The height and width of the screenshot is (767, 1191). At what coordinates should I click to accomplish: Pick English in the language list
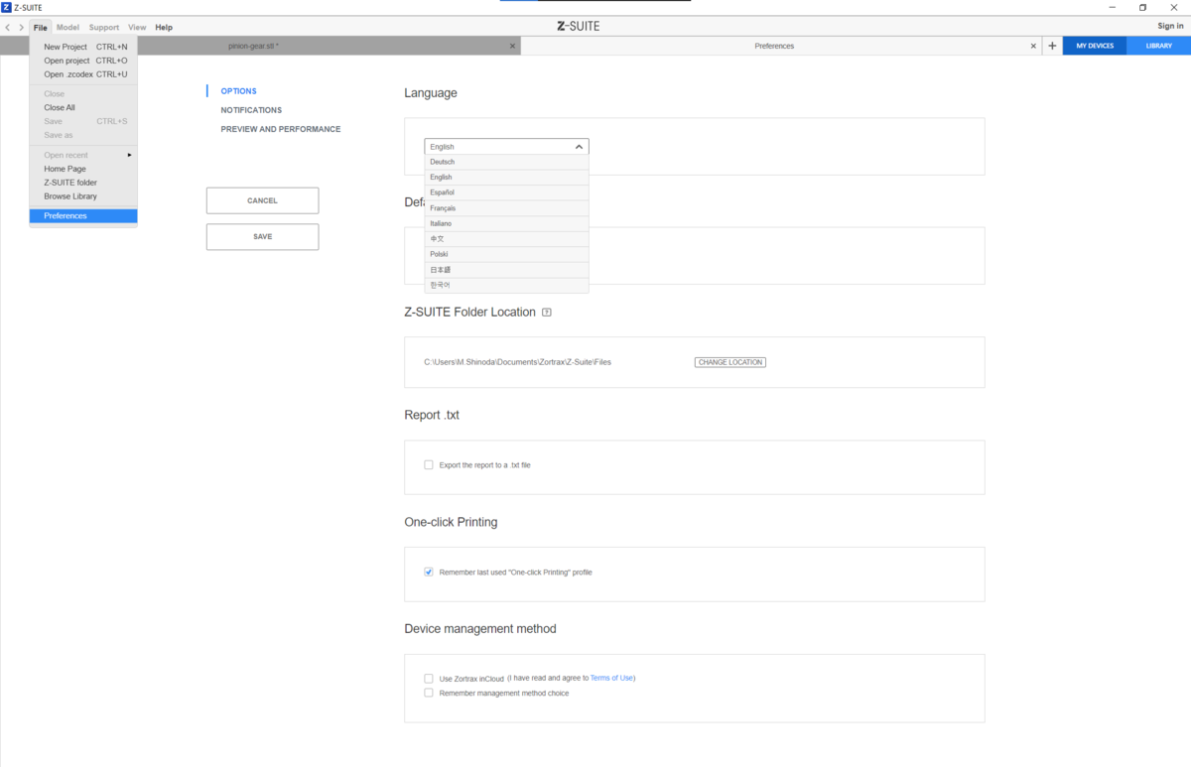tap(506, 178)
